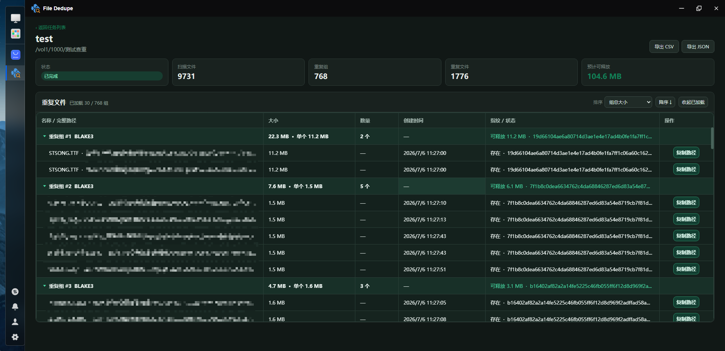Open the notification bell icon
This screenshot has height=351, width=725.
click(x=15, y=307)
